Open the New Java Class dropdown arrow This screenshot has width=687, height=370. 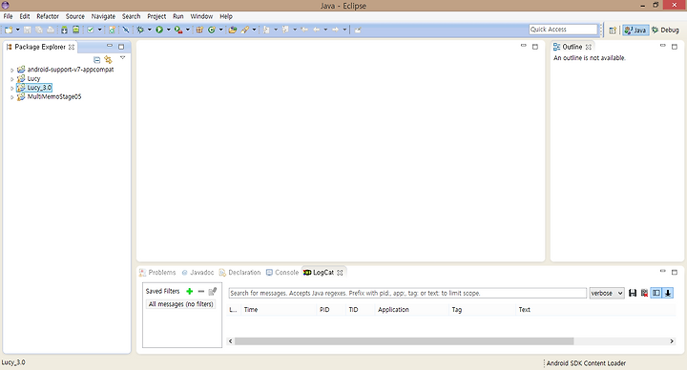220,30
